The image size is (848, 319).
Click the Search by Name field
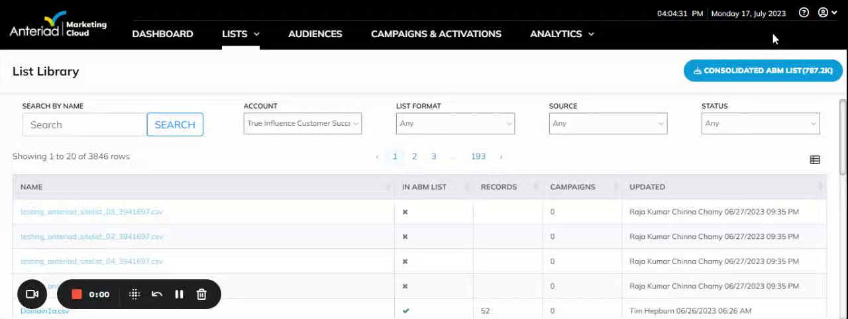[84, 124]
